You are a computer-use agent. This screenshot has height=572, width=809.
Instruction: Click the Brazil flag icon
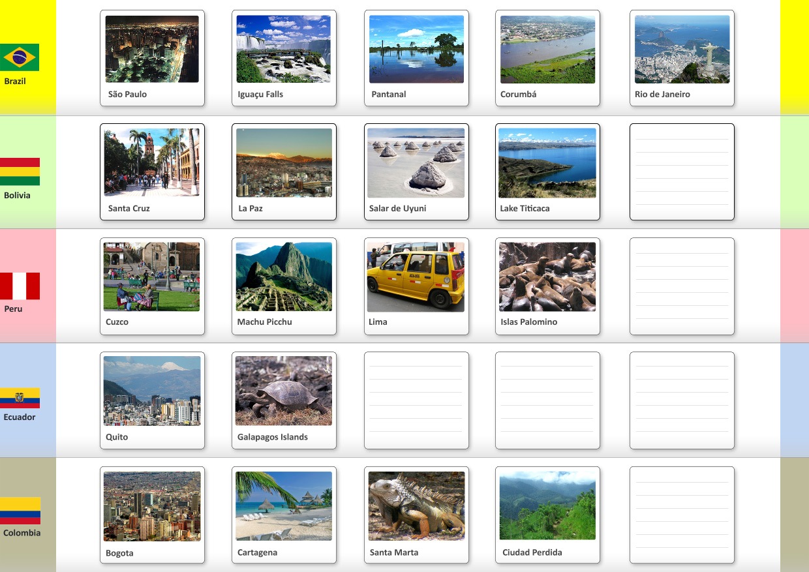20,57
